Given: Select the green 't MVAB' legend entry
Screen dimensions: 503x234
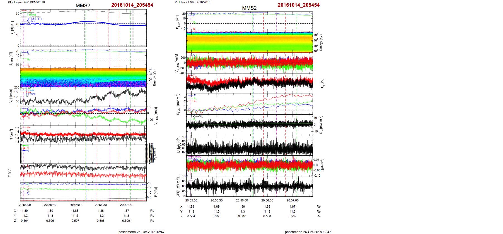Looking at the screenshot, I should 32,15.
